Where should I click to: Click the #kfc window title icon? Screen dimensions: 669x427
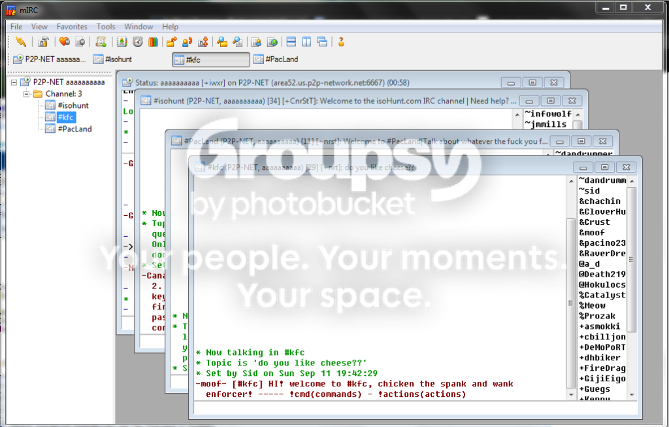click(x=199, y=167)
